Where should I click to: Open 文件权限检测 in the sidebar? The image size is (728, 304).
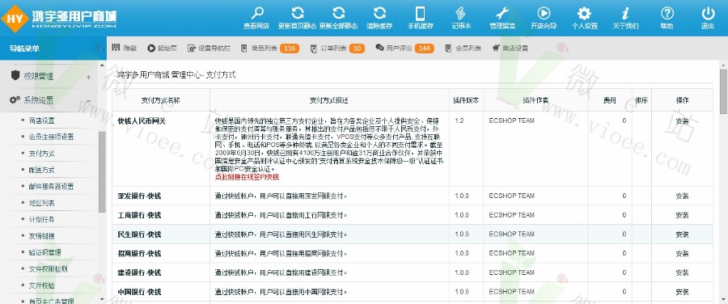(x=48, y=268)
